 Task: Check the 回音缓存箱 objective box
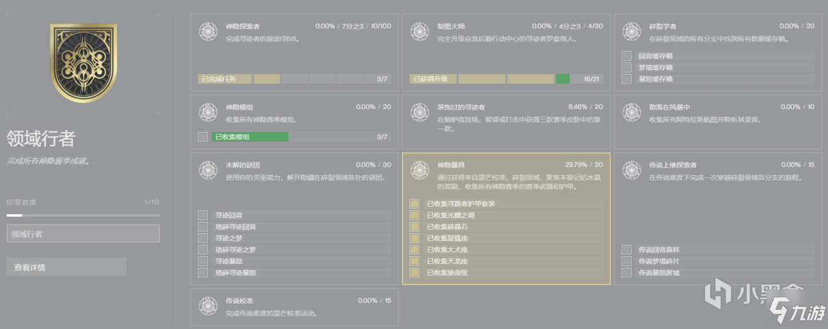pyautogui.click(x=626, y=56)
